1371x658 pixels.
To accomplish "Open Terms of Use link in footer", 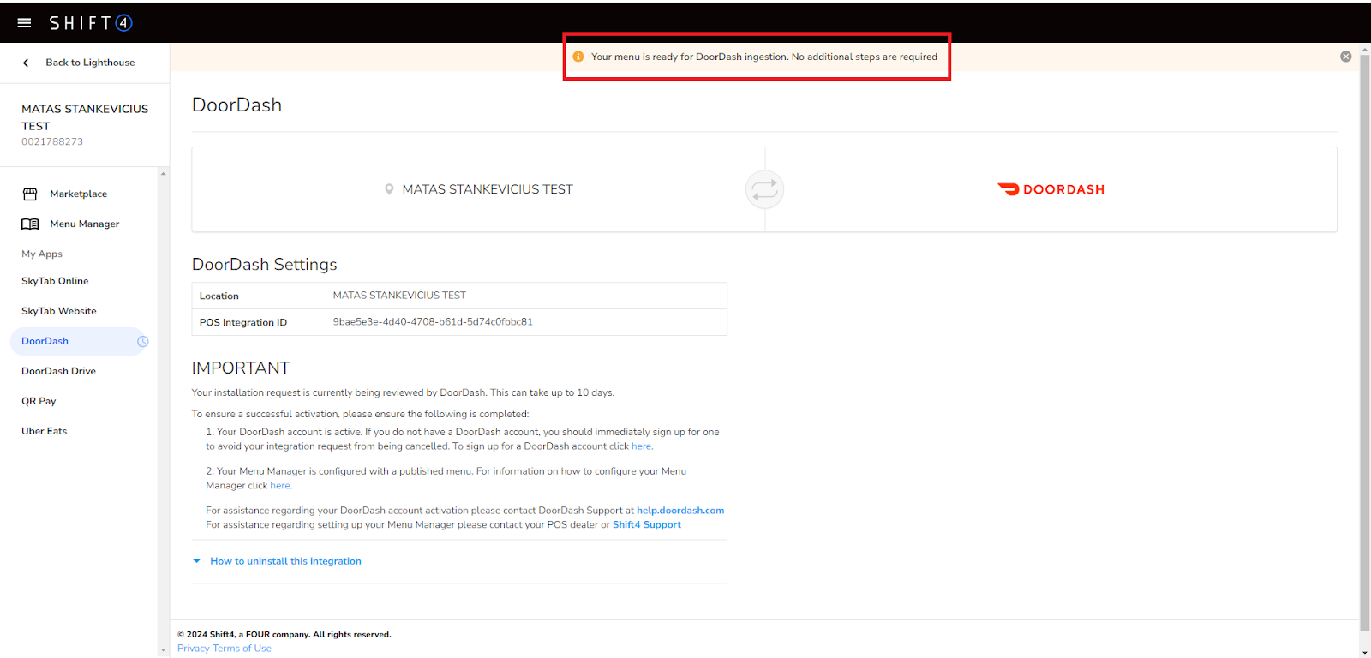I will coord(242,649).
